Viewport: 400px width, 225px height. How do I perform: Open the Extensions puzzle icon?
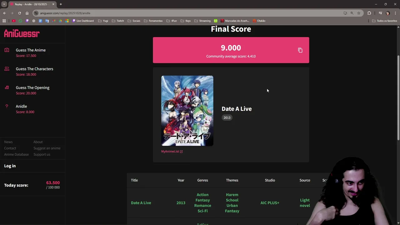pyautogui.click(x=369, y=13)
